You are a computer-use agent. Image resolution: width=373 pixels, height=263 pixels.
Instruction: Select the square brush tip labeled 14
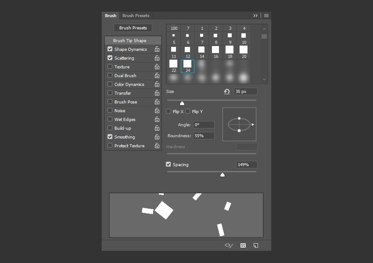201,52
